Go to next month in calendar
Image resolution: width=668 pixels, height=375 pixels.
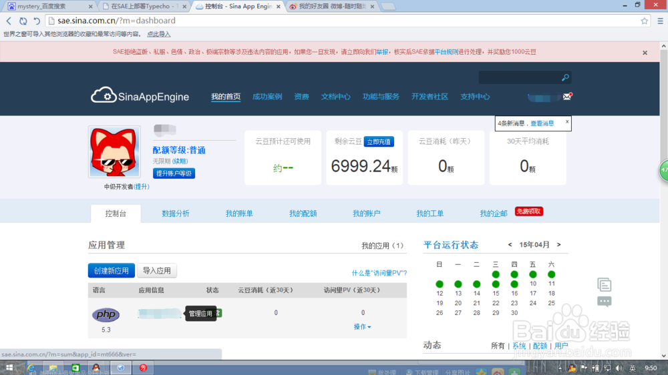click(558, 245)
